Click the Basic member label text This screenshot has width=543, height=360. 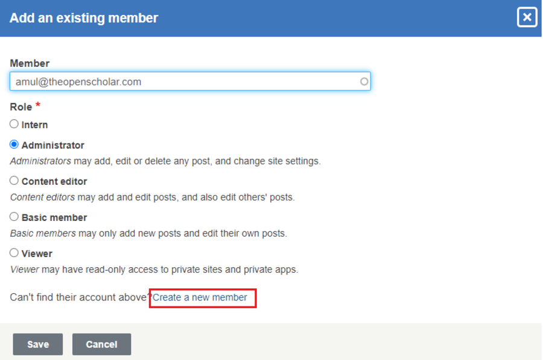pyautogui.click(x=54, y=218)
